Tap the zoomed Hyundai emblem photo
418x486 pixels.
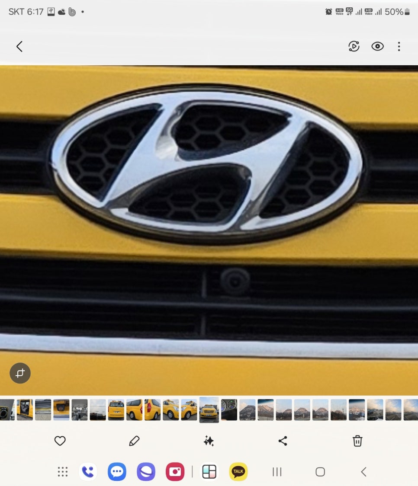pyautogui.click(x=209, y=230)
